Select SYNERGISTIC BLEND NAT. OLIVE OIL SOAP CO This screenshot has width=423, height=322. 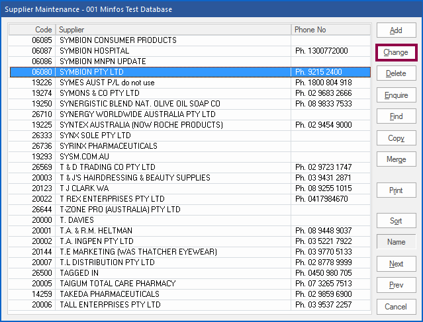[189, 103]
